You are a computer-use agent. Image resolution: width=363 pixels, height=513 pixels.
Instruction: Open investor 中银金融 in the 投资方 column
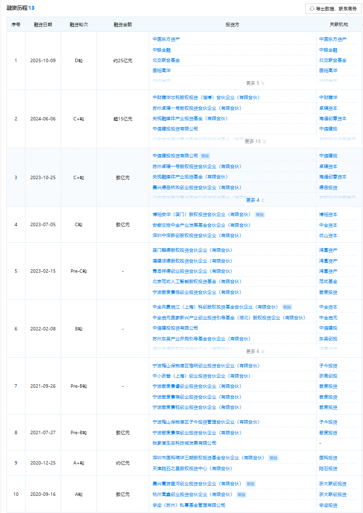(161, 50)
